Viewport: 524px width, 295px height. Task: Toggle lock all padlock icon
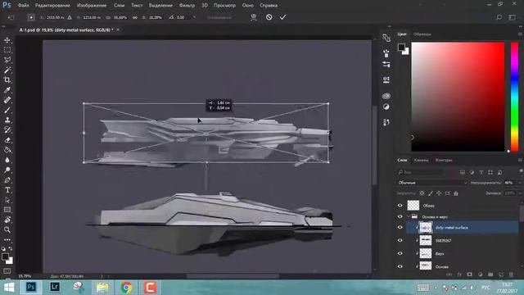tap(456, 193)
